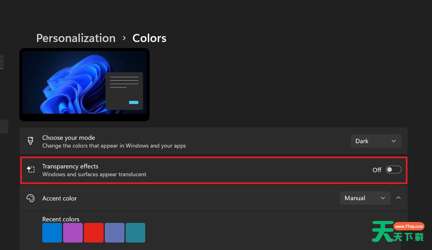Click the Transparency effects label

coord(70,166)
